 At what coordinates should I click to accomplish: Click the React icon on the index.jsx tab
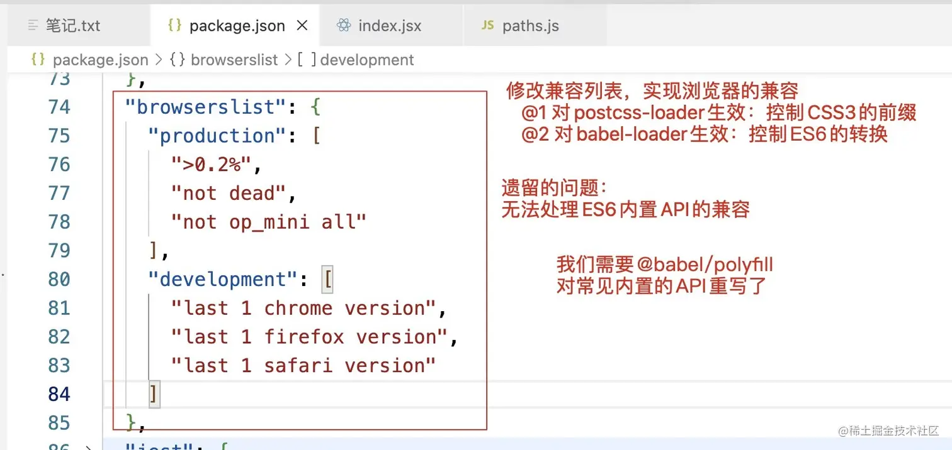[344, 25]
